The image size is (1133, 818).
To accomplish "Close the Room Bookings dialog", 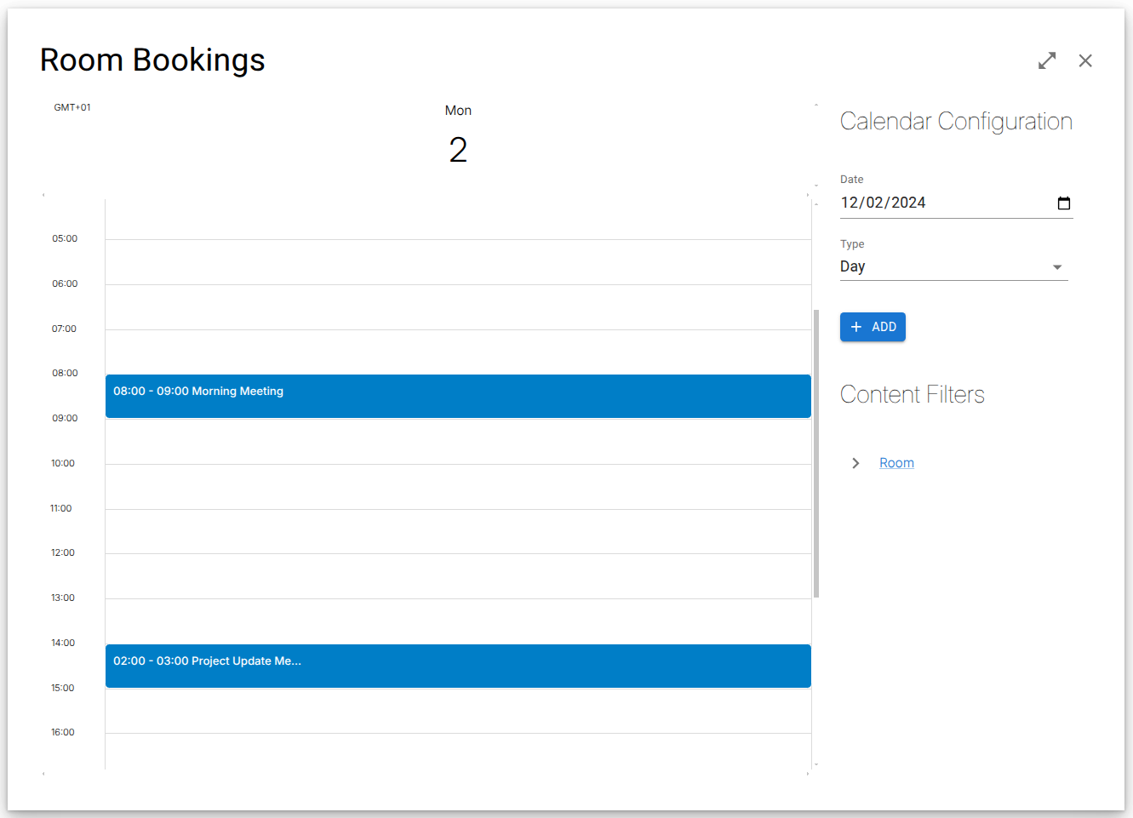I will pyautogui.click(x=1085, y=60).
